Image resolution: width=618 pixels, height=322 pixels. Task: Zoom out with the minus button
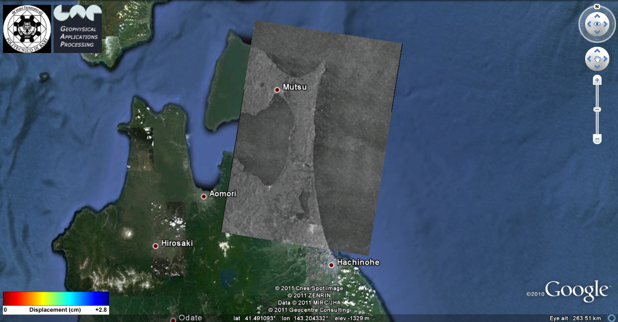point(597,139)
